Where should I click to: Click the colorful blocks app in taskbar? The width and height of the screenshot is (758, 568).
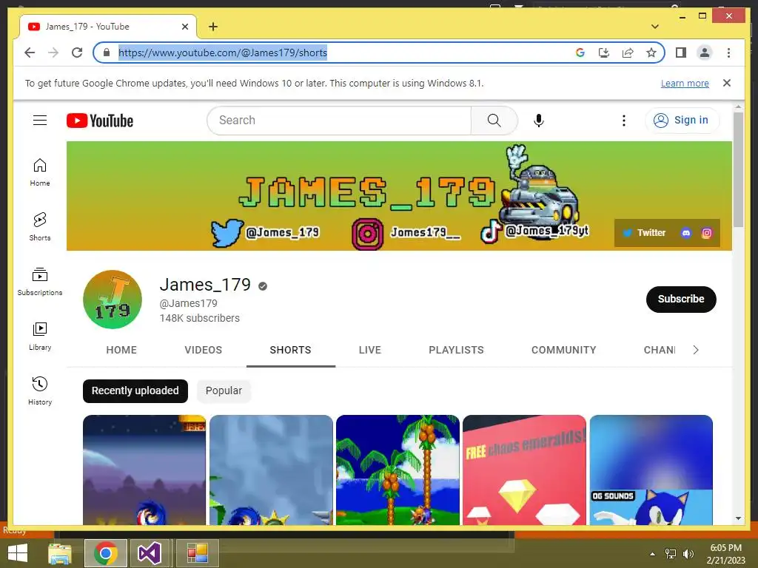click(x=197, y=553)
